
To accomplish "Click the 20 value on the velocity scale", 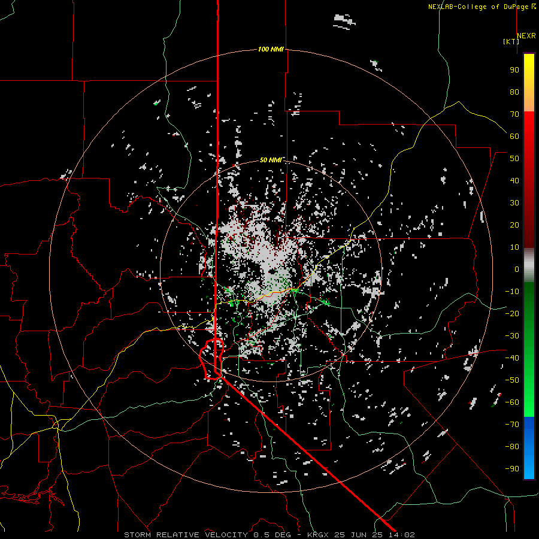I will click(514, 225).
